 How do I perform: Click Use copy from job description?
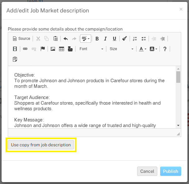click(41, 145)
